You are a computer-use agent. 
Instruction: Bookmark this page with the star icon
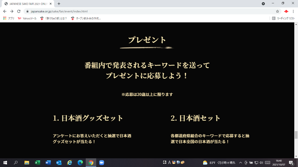tap(278, 11)
